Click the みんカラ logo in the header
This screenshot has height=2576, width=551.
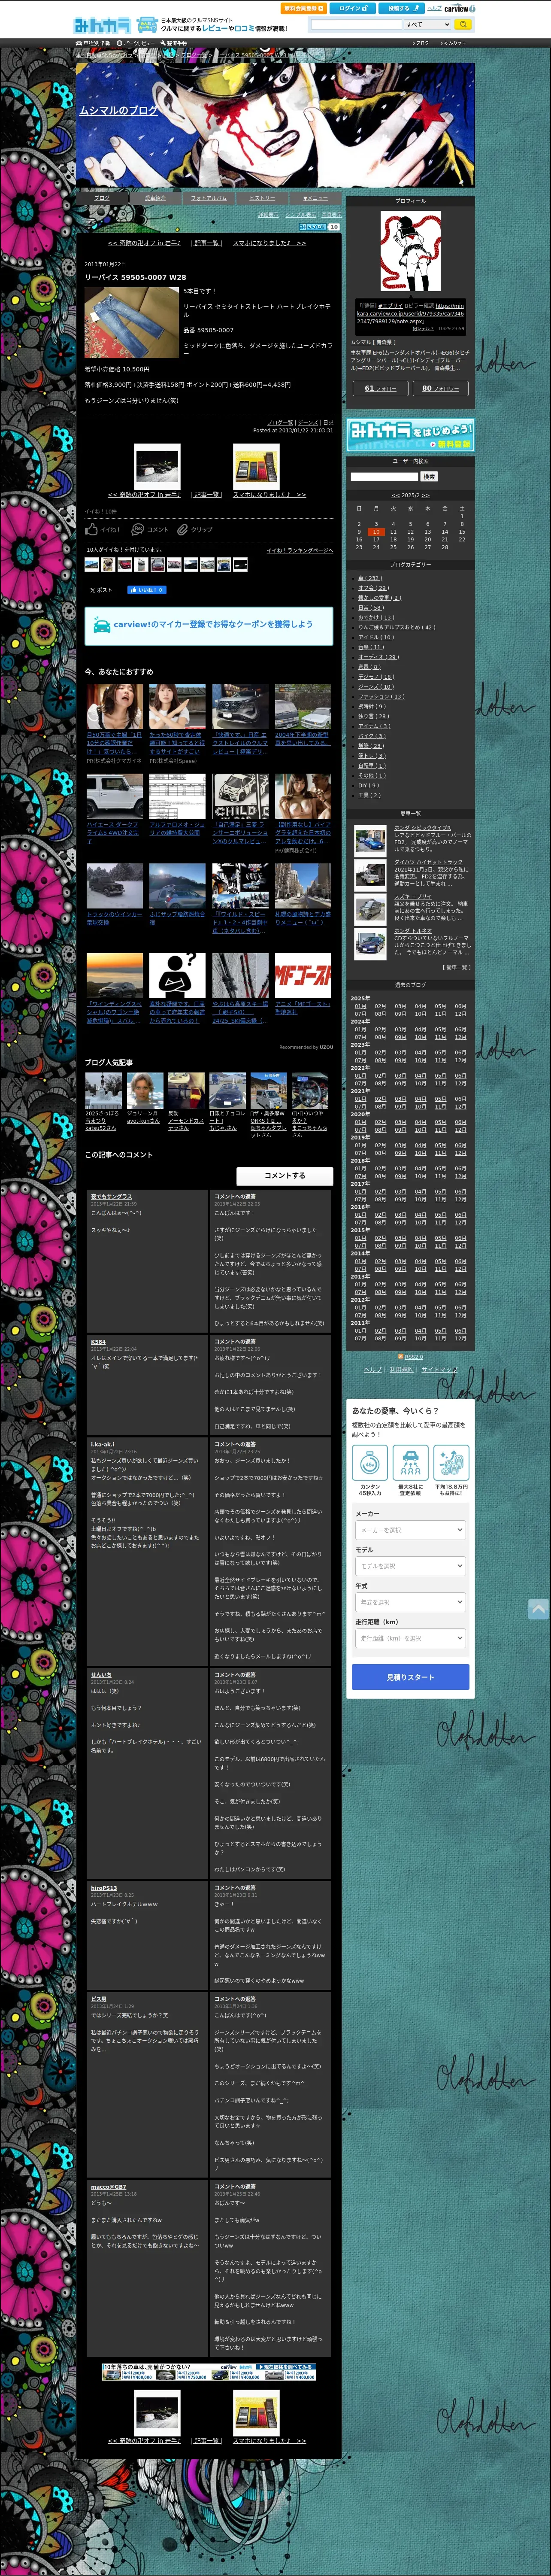102,24
